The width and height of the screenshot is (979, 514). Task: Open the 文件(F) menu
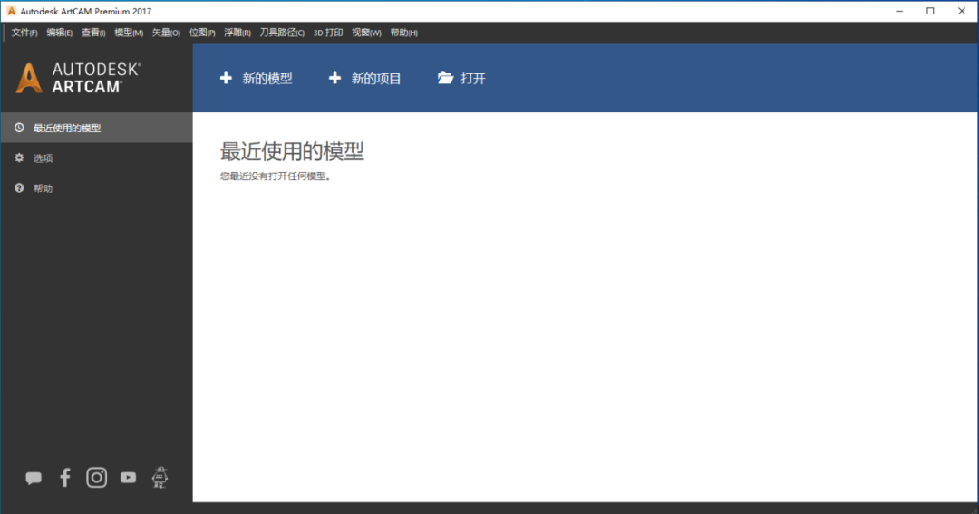click(x=24, y=33)
